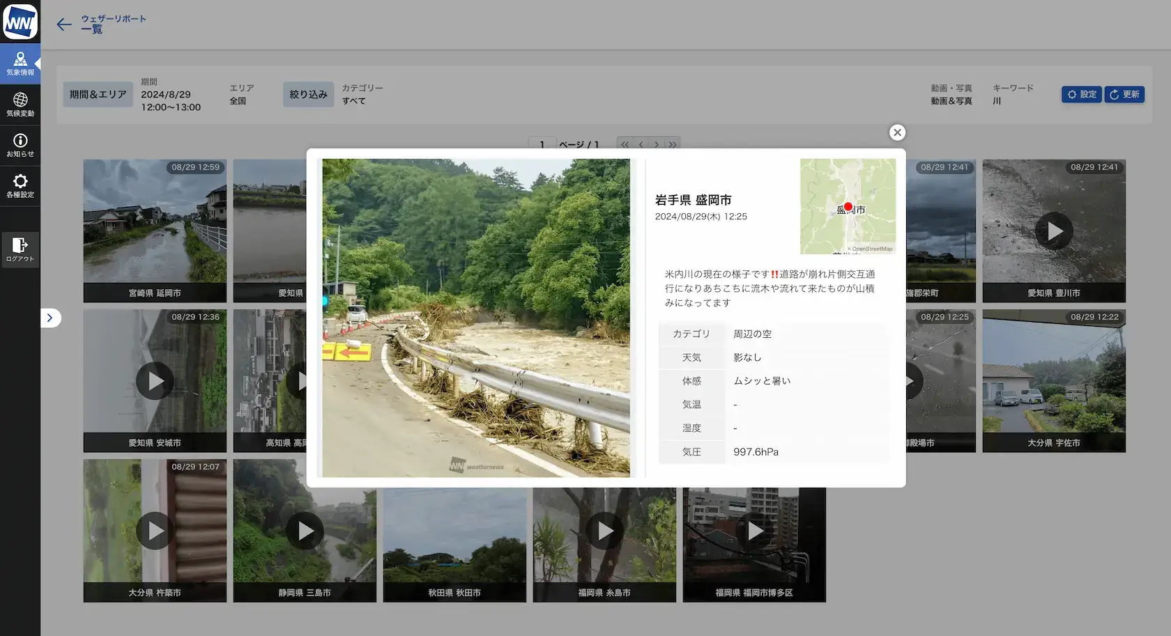Click the カテゴリー すべて value
The width and height of the screenshot is (1171, 636).
353,101
